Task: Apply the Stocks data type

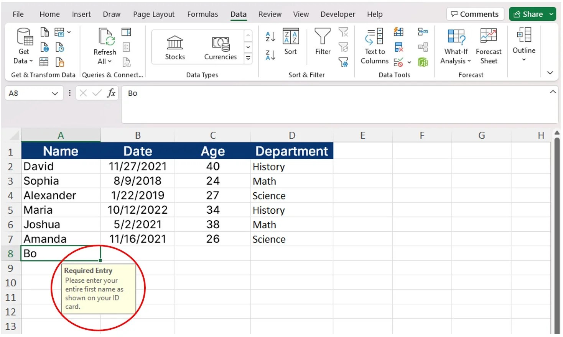Action: click(174, 46)
